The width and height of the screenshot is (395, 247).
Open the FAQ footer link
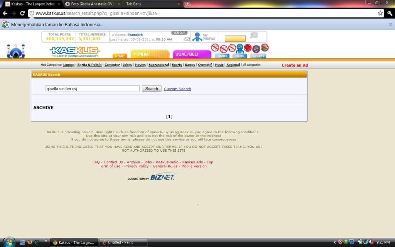pyautogui.click(x=96, y=162)
